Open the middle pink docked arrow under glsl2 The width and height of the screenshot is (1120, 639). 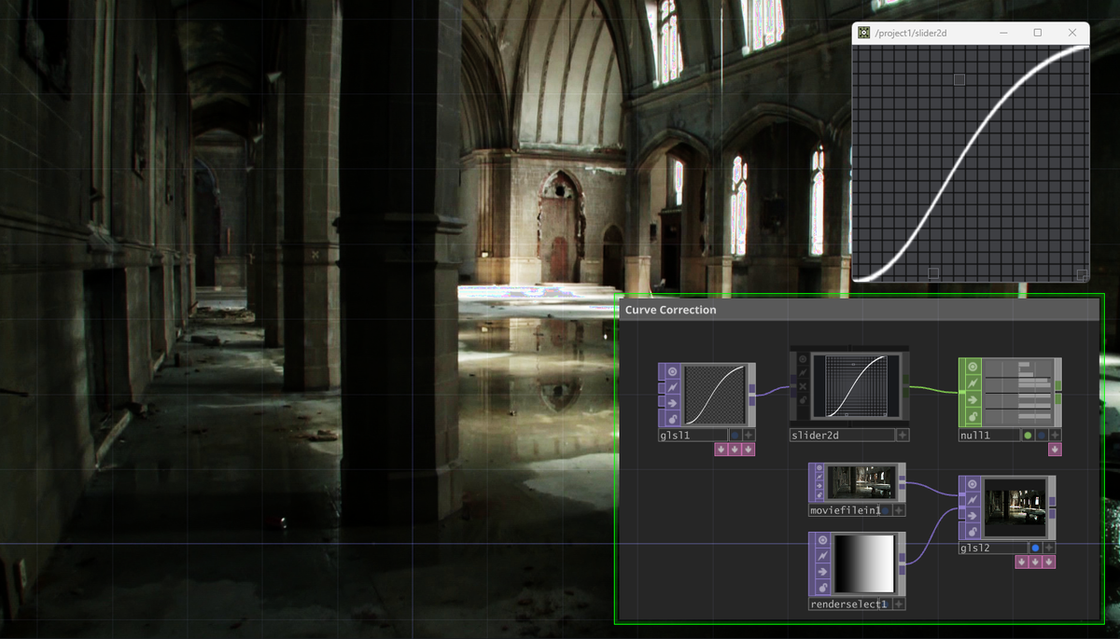[x=1035, y=563]
